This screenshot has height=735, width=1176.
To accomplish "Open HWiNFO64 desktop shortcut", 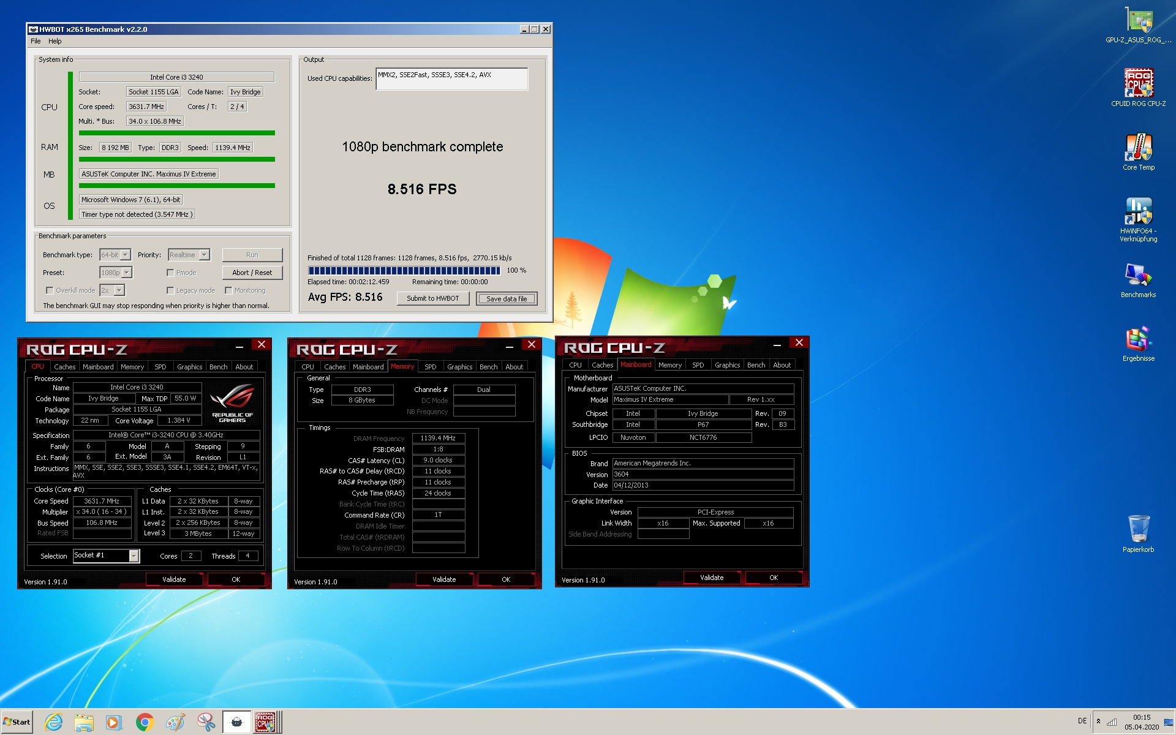I will (1139, 219).
